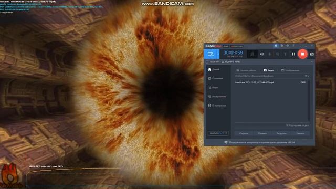This screenshot has width=336, height=189.
Task: Toggle the webcam overlay icon
Action: 252,54
